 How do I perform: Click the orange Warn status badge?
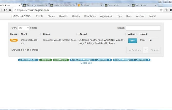point(14,40)
